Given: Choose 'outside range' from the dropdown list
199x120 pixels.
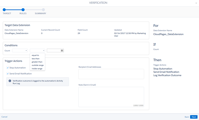Looking at the screenshot, I should [38, 65].
